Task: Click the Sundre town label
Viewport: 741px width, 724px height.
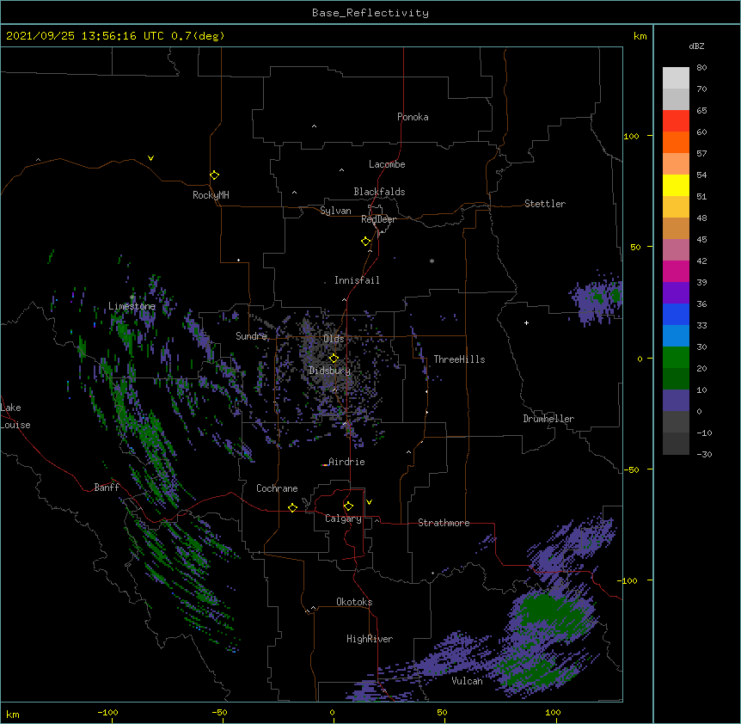Action: (251, 336)
